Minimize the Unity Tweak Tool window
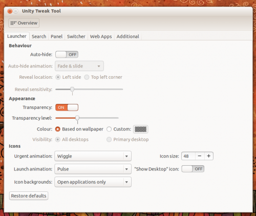Viewport: 256px width, 216px height. pos(15,11)
